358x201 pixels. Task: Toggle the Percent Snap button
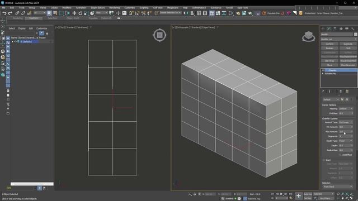coord(143,13)
